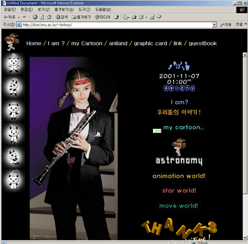Click the second panda sidebar icon

[13, 87]
